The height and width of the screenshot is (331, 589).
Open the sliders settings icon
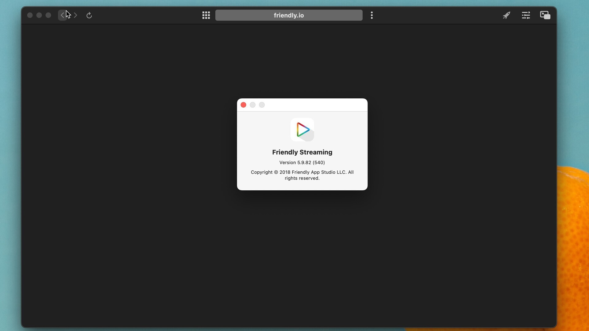click(x=526, y=15)
